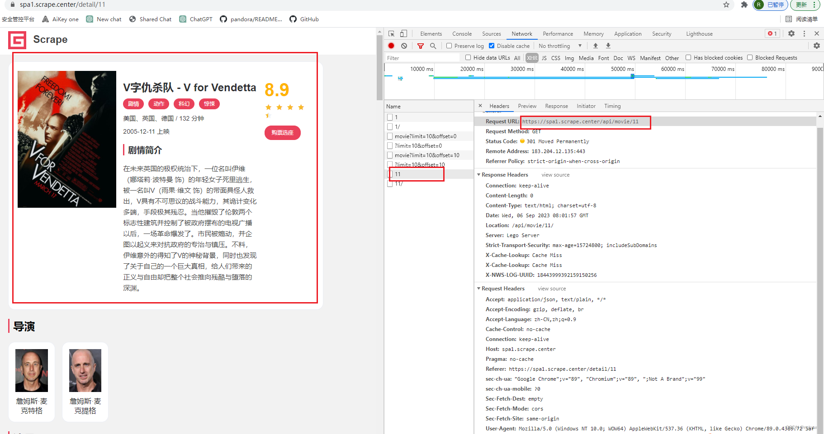This screenshot has width=824, height=434.
Task: Show the Timing tab of request
Action: click(612, 106)
